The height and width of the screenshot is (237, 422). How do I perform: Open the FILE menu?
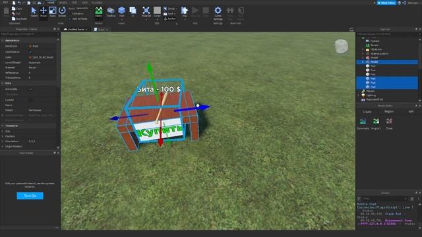click(x=6, y=3)
